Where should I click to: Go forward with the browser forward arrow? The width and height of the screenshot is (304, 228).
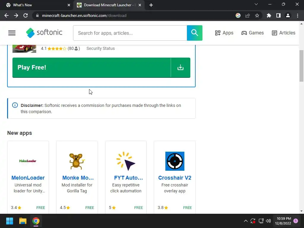(x=16, y=15)
